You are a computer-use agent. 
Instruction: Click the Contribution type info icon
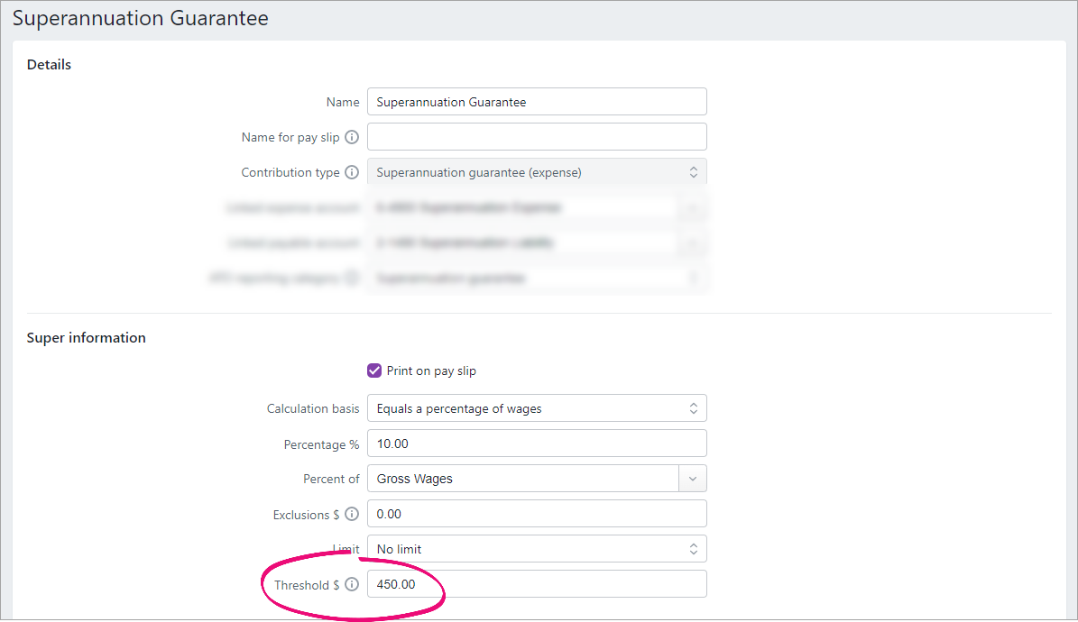pos(352,172)
